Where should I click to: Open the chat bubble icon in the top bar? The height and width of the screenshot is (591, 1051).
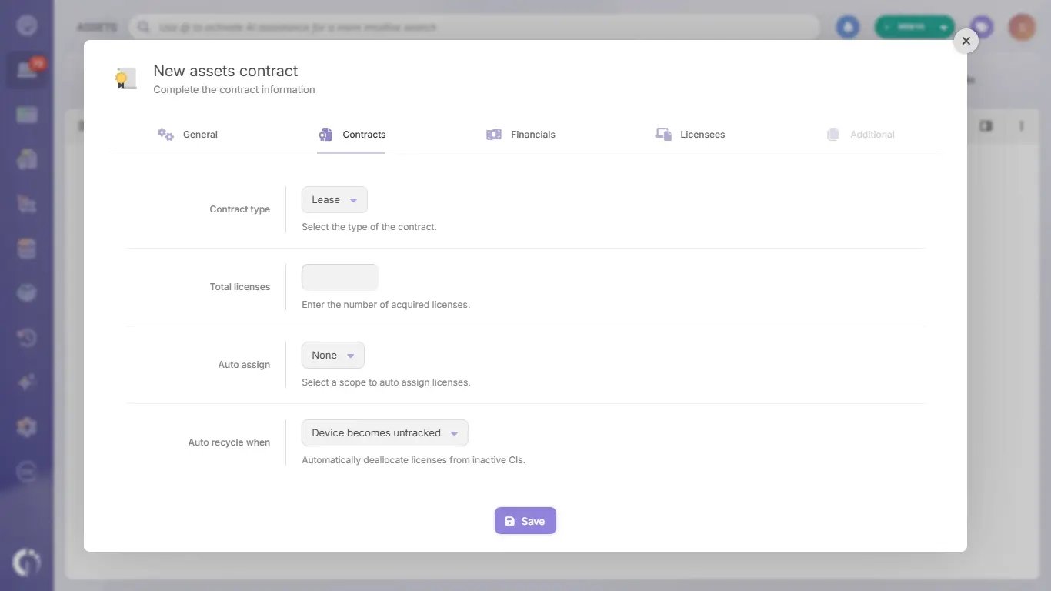[981, 27]
